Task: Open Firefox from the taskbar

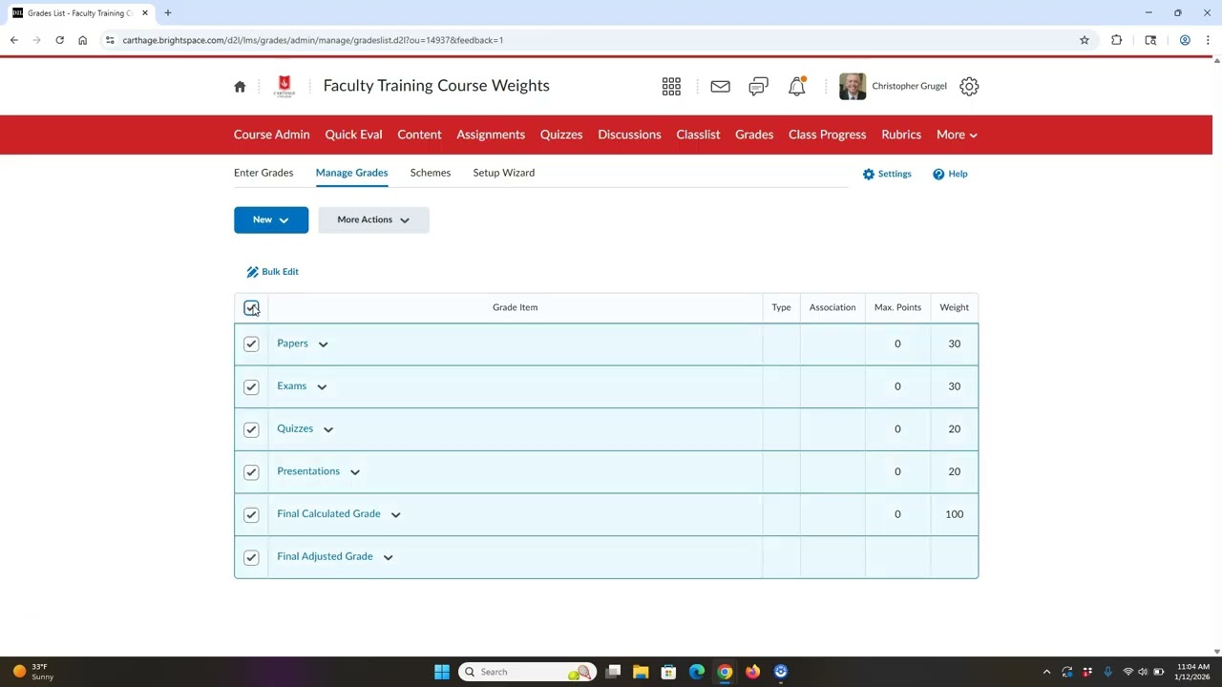Action: pos(752,672)
